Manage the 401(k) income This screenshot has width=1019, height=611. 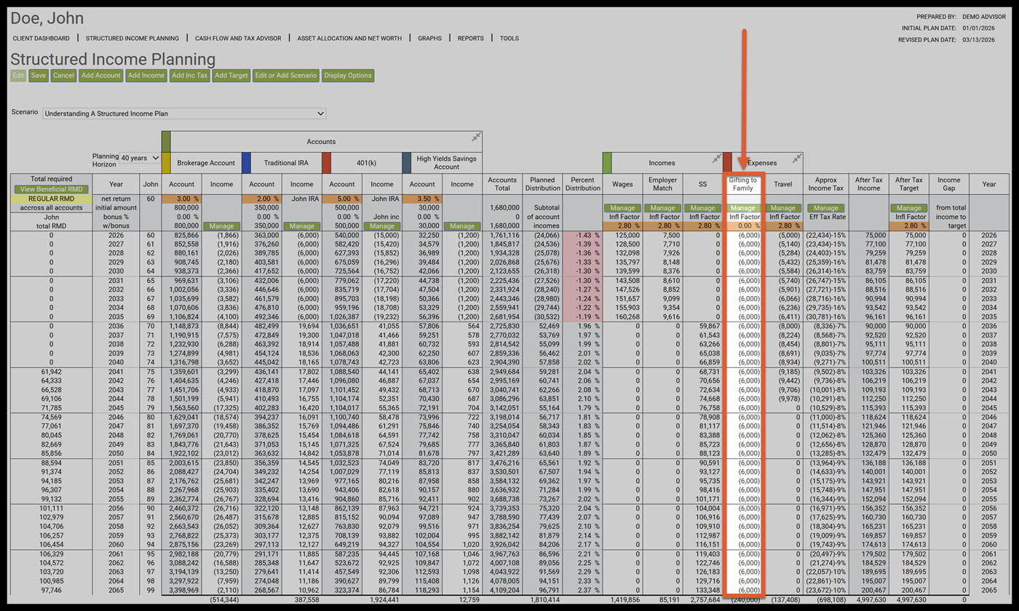tap(381, 226)
